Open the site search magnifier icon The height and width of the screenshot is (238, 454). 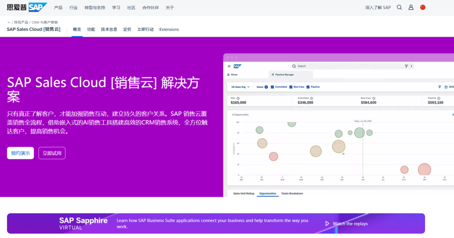coord(399,8)
